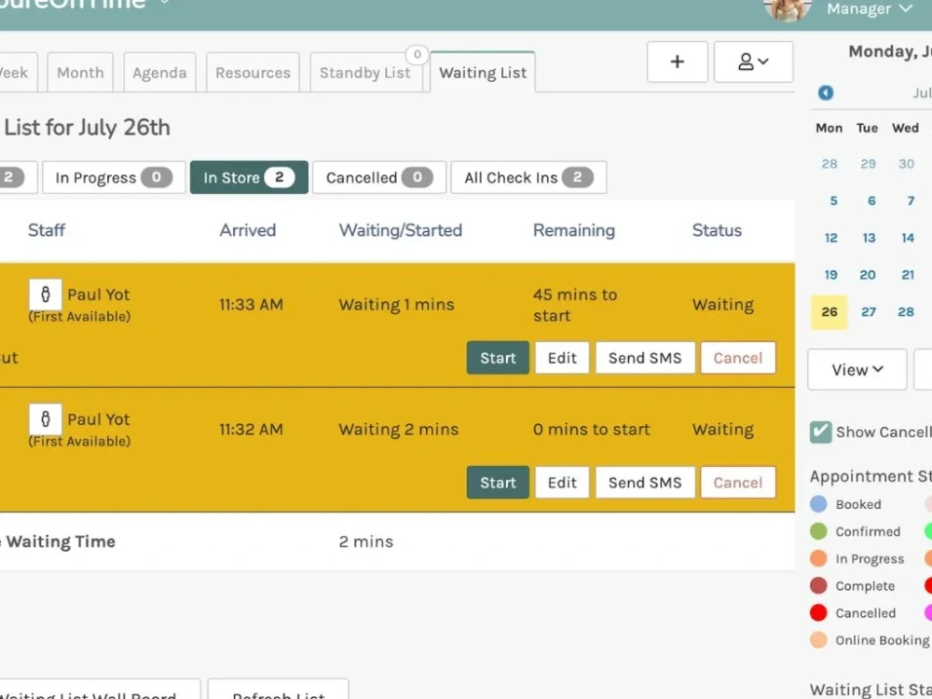This screenshot has height=699, width=932.
Task: Click staff icon beside 11:32 AM Paul Yot
Action: [x=45, y=419]
